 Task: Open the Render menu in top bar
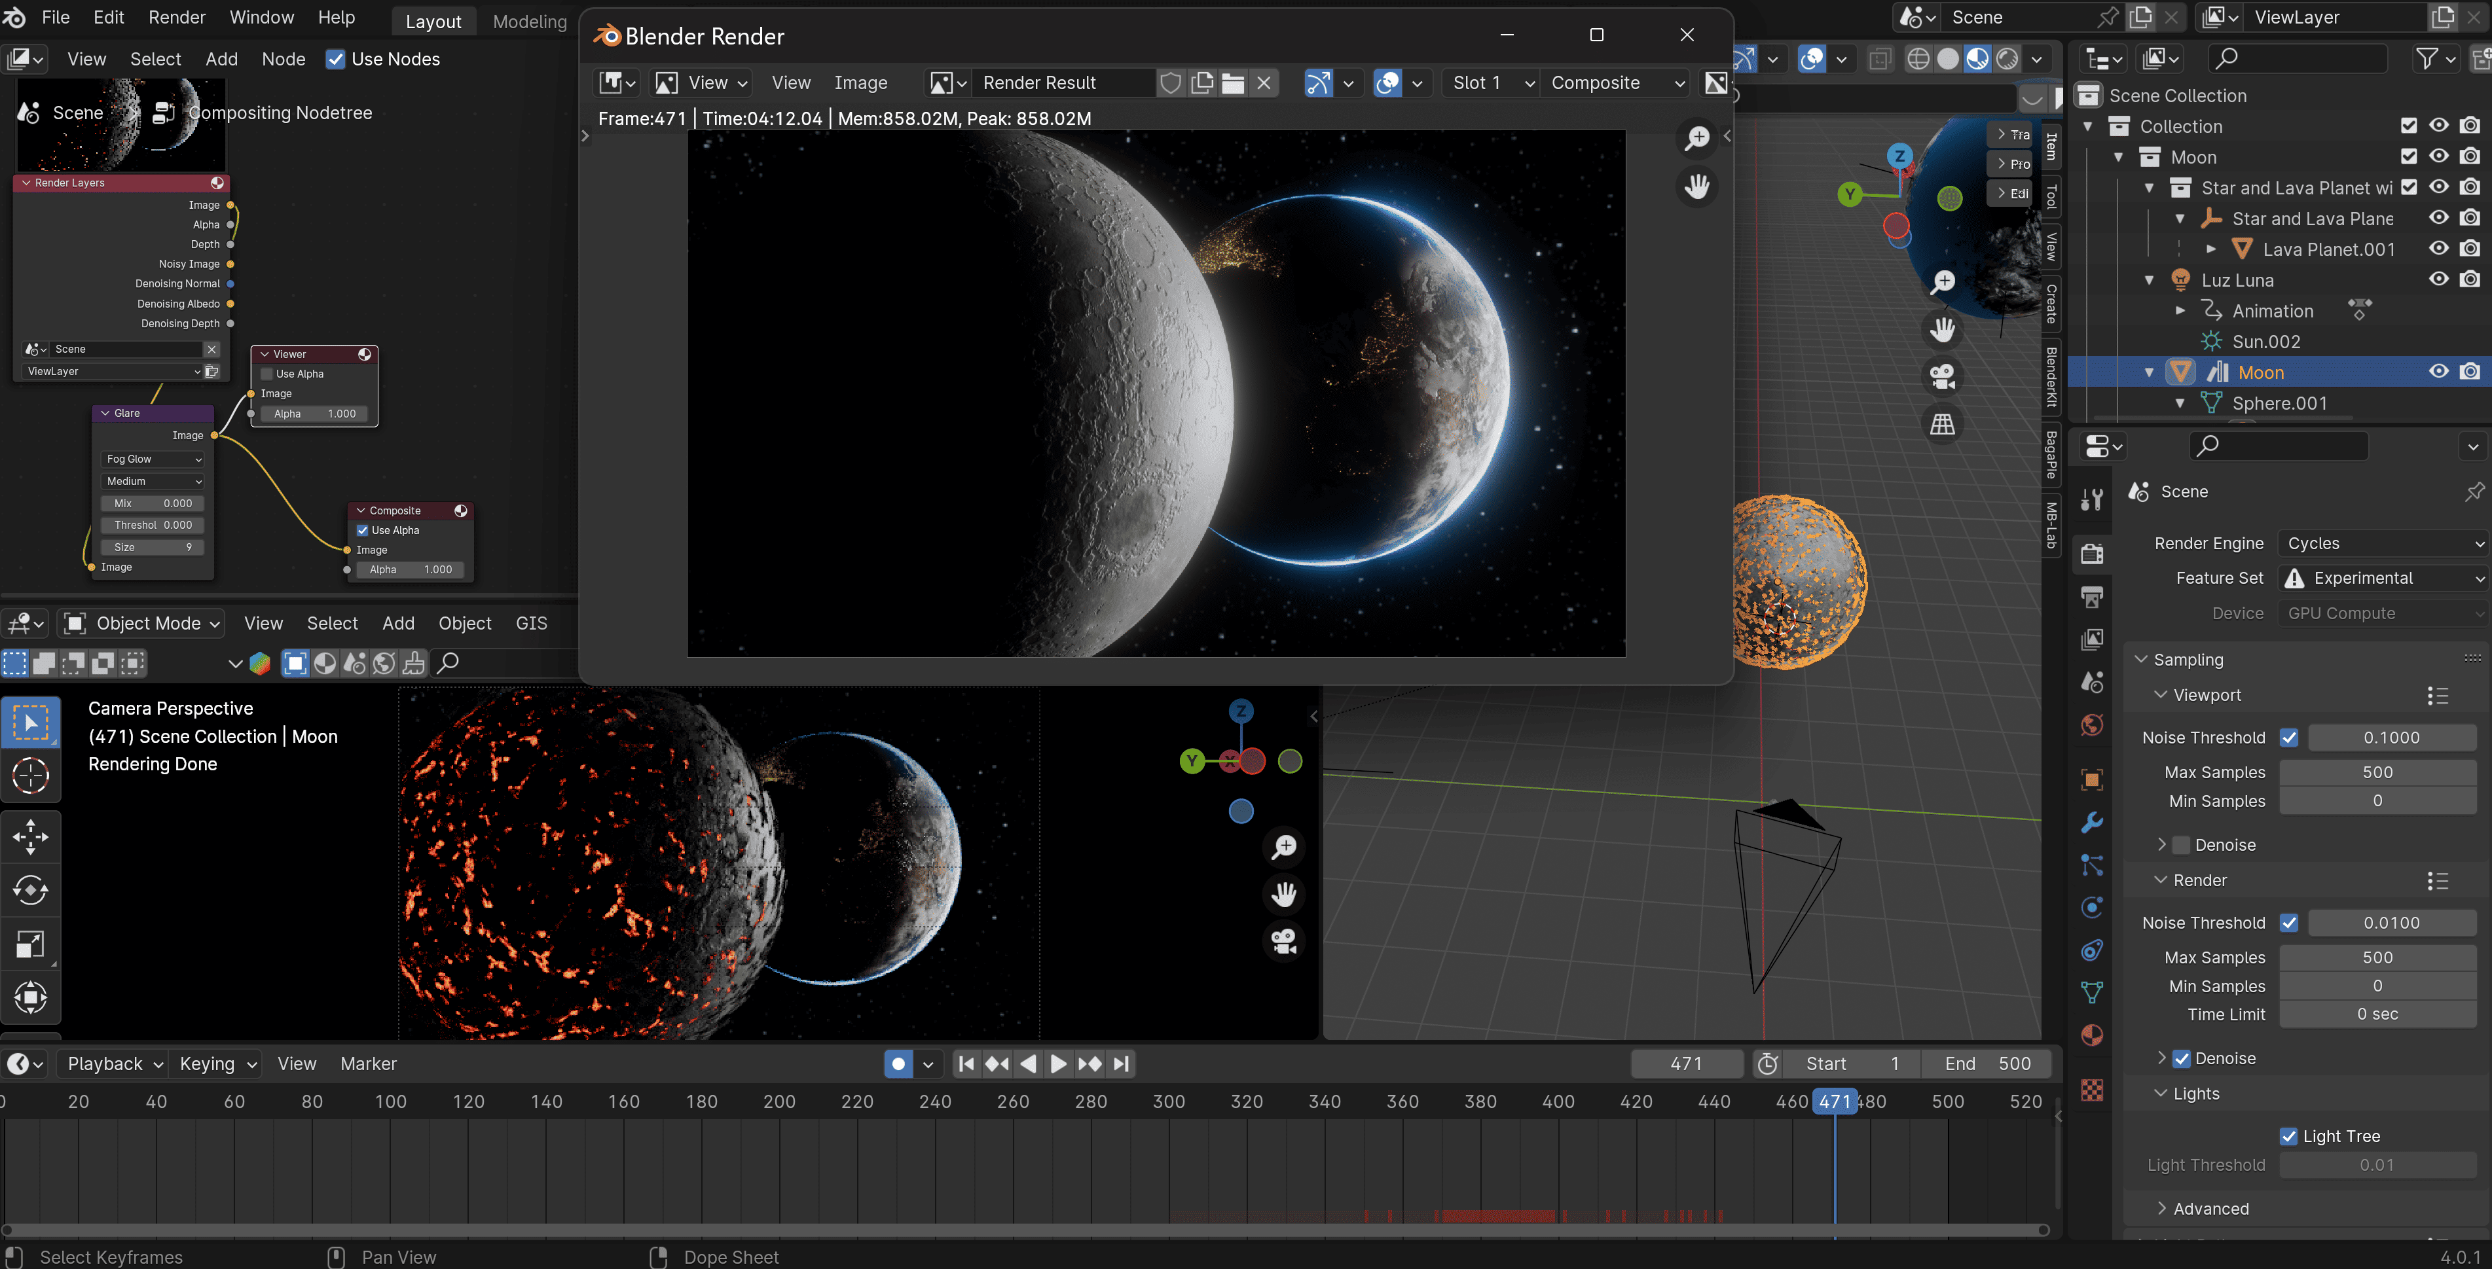176,18
